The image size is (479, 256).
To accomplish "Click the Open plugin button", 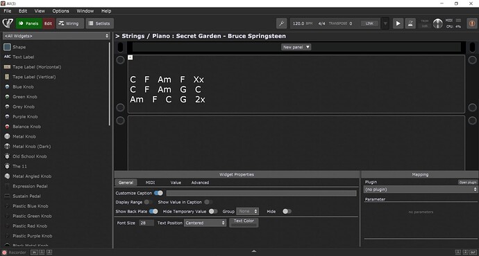I will pos(467,183).
